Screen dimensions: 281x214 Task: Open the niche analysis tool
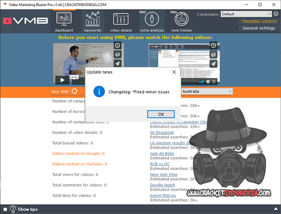click(152, 22)
